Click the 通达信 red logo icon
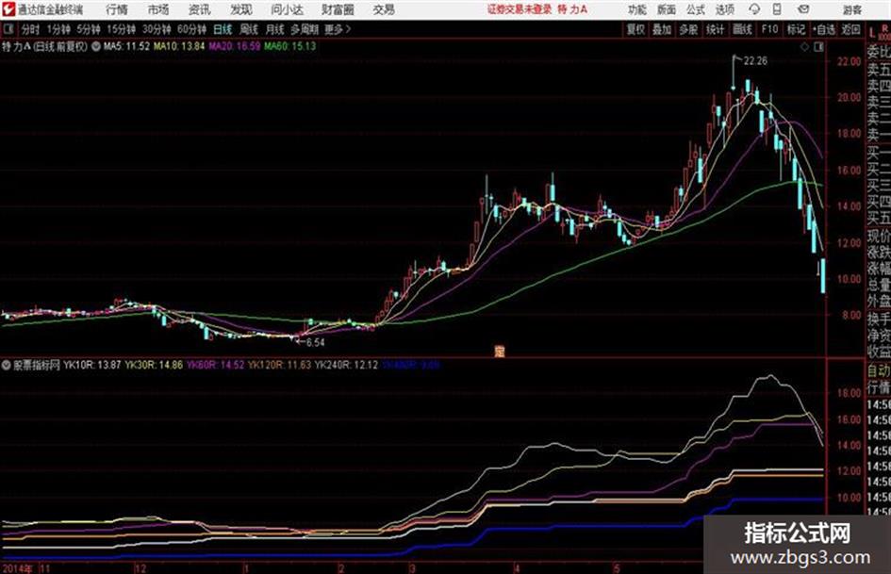 8,9
